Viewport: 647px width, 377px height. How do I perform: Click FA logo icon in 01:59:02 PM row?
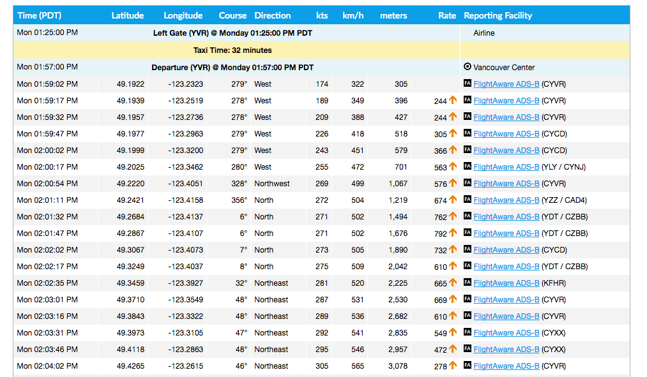(468, 84)
